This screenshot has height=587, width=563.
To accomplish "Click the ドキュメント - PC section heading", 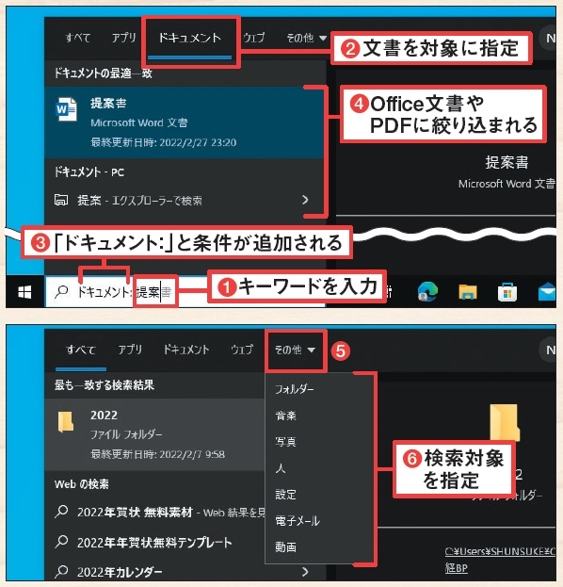I will tap(89, 172).
